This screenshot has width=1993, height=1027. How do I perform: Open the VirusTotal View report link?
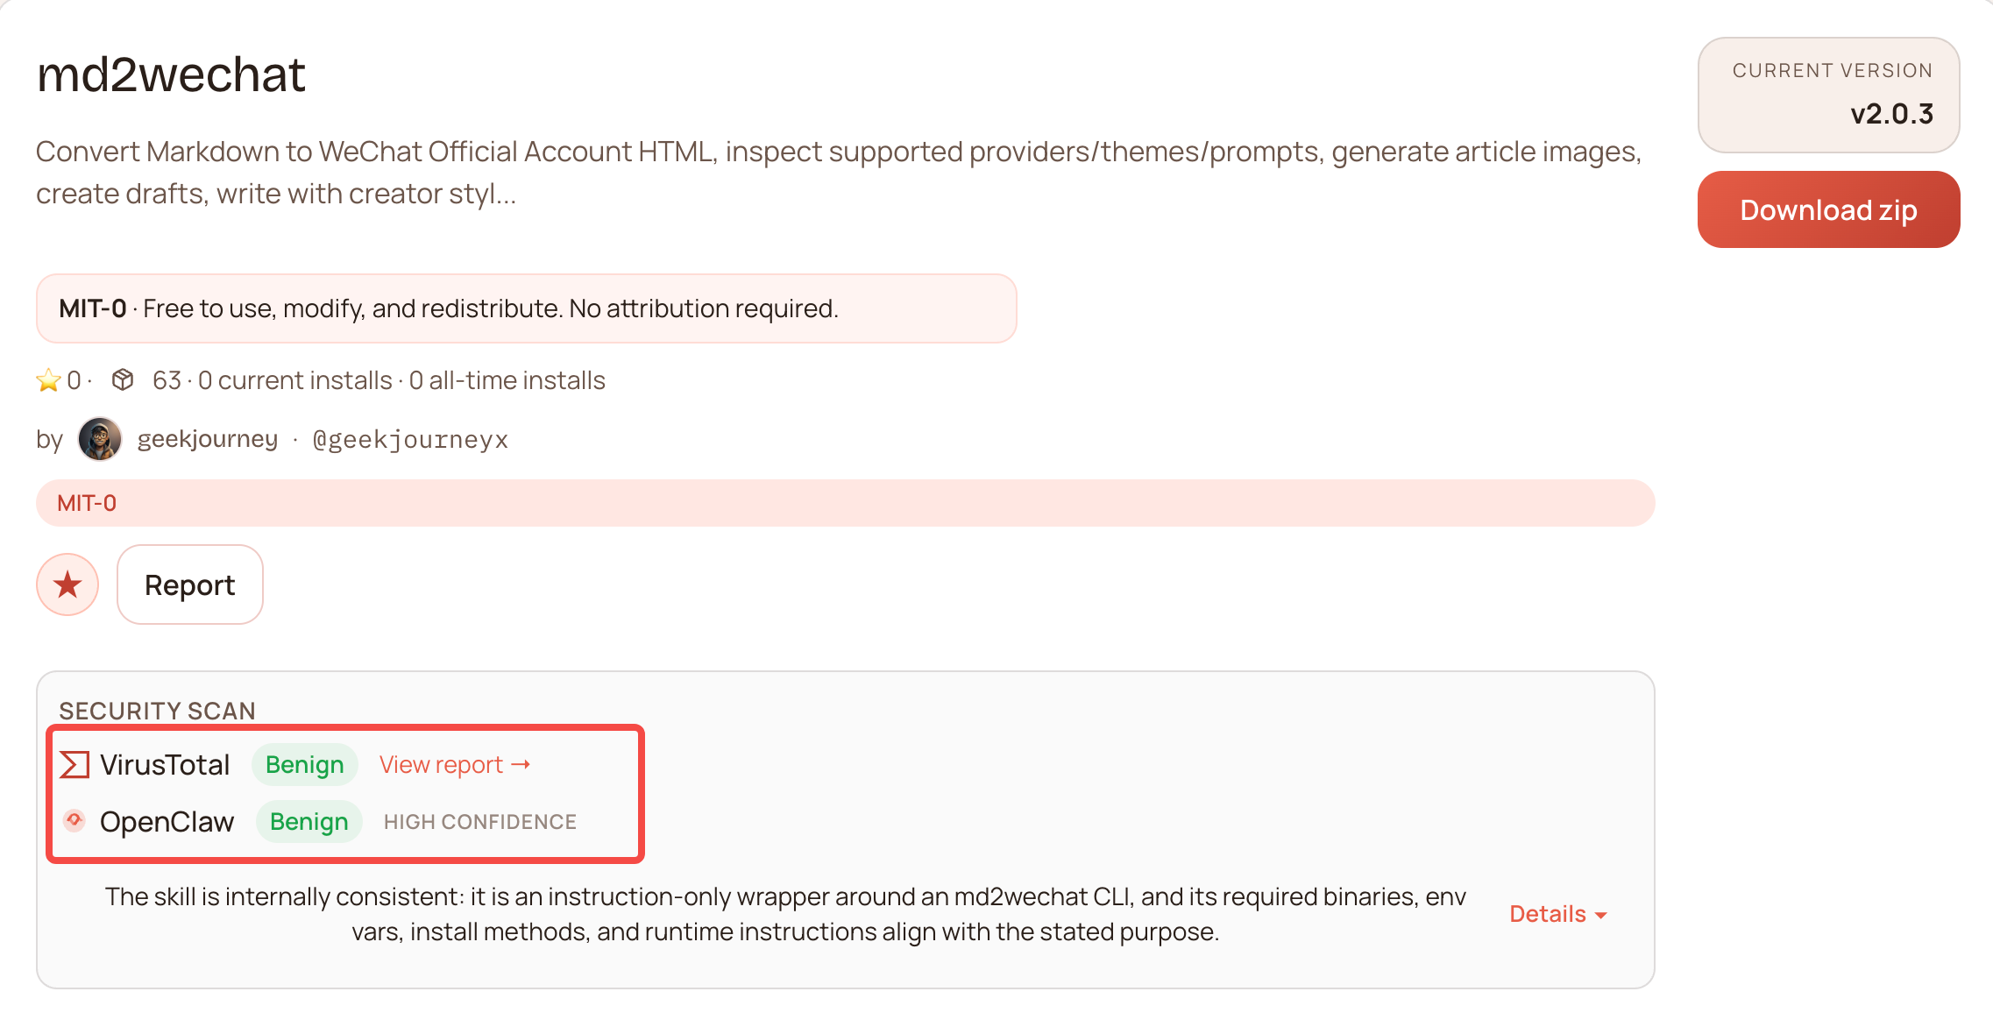pyautogui.click(x=442, y=764)
